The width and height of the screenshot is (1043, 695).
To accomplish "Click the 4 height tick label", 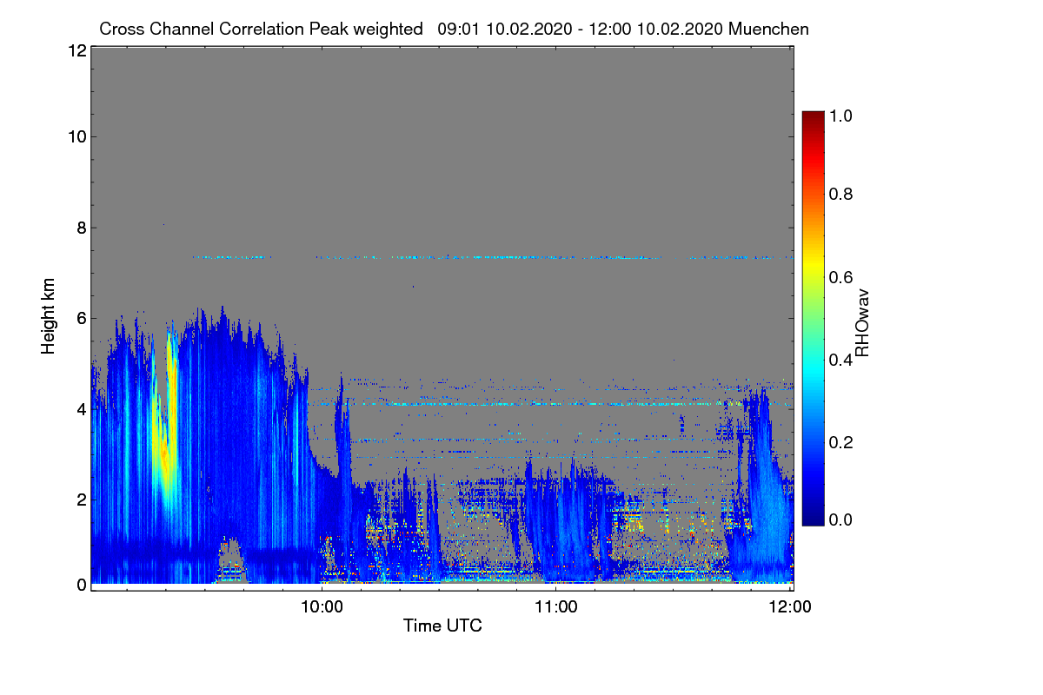I will point(80,408).
